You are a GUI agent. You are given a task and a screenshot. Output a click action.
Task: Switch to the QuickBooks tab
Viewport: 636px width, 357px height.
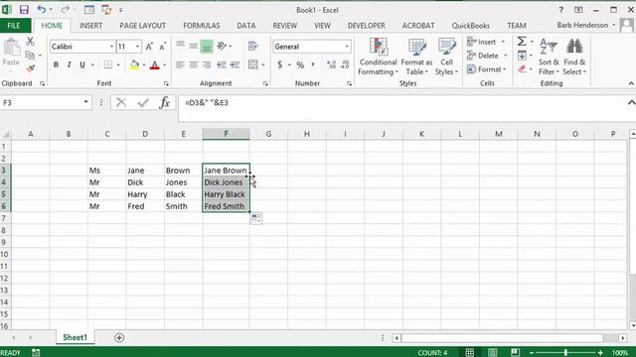coord(470,26)
